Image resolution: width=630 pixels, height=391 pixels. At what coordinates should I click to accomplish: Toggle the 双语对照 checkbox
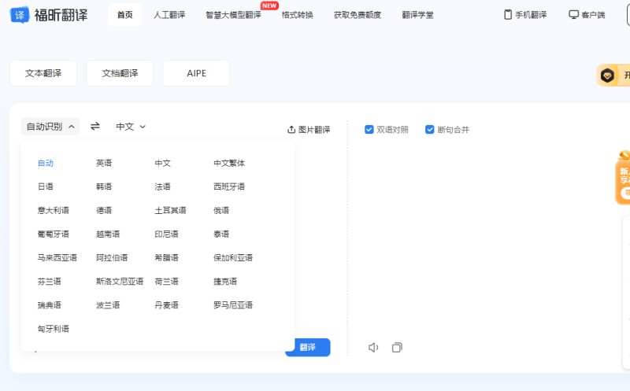click(x=369, y=129)
